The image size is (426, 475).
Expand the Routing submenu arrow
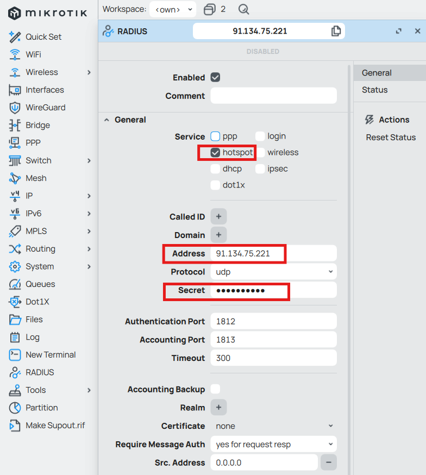89,249
